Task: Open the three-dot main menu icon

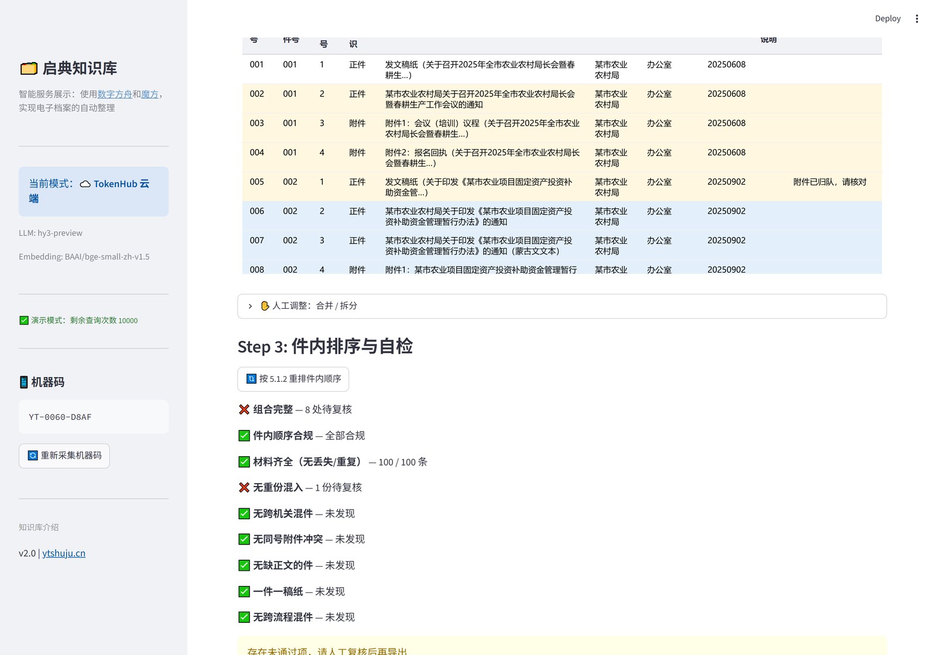Action: [x=917, y=19]
